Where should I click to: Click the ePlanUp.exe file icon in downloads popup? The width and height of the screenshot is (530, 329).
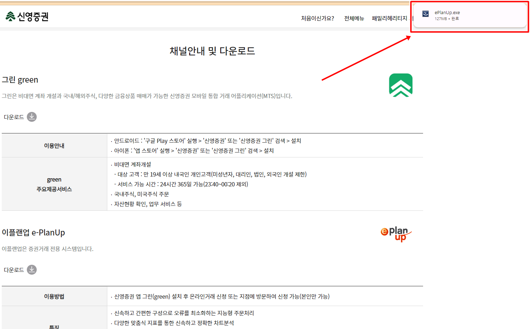point(426,13)
